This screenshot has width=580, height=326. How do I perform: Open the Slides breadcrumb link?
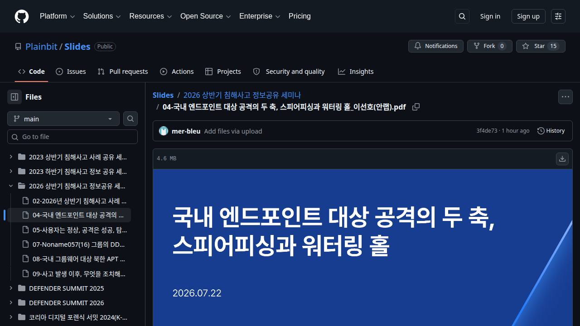click(x=163, y=95)
